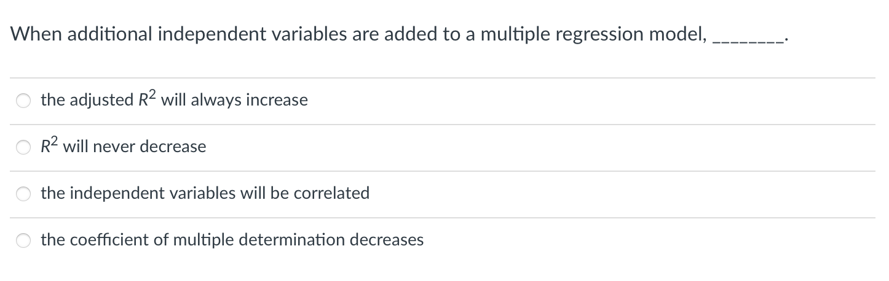Pick the radio button for independent variables will be correlated

(23, 194)
